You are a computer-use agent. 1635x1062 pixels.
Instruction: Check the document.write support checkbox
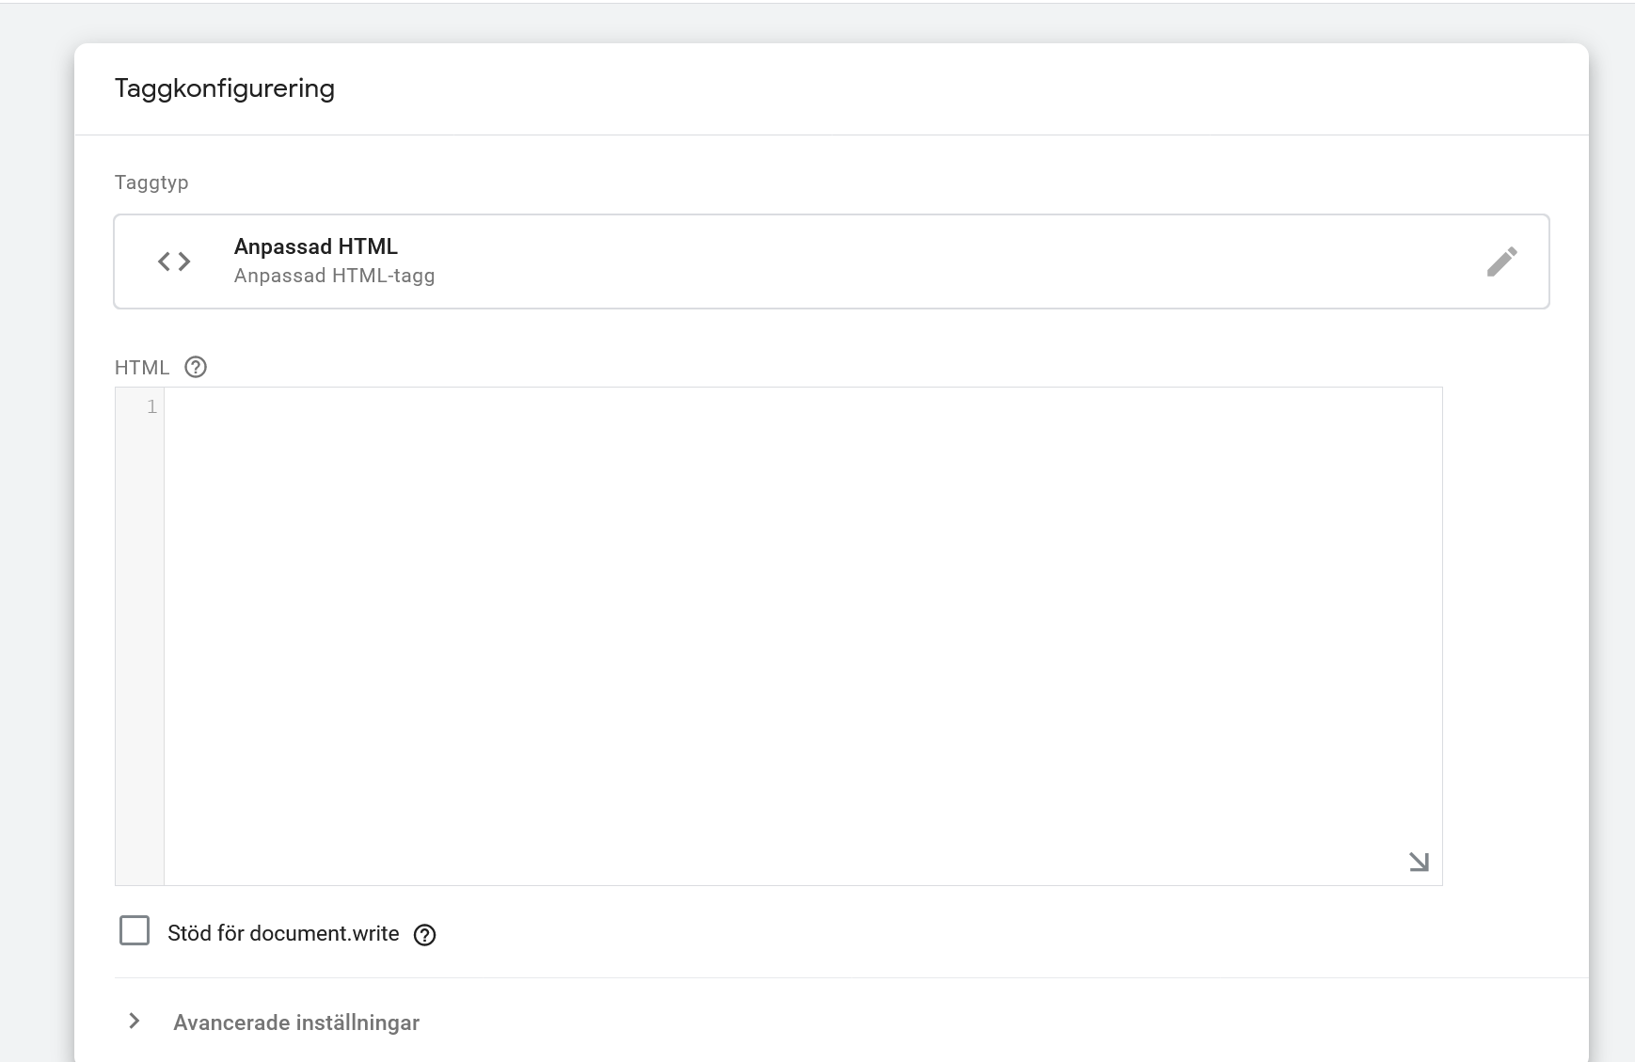pos(135,930)
